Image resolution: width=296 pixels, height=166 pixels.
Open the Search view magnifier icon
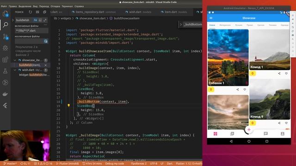click(5, 24)
